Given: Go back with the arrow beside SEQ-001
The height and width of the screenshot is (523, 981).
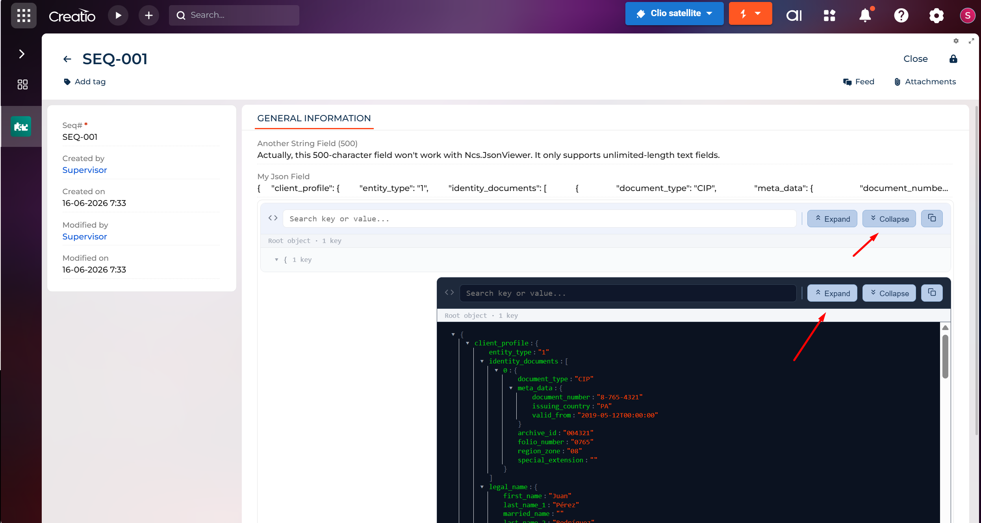Looking at the screenshot, I should coord(67,59).
